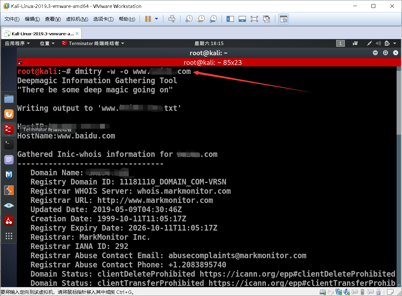
Task: Click the volume speaker icon
Action: click(378, 44)
